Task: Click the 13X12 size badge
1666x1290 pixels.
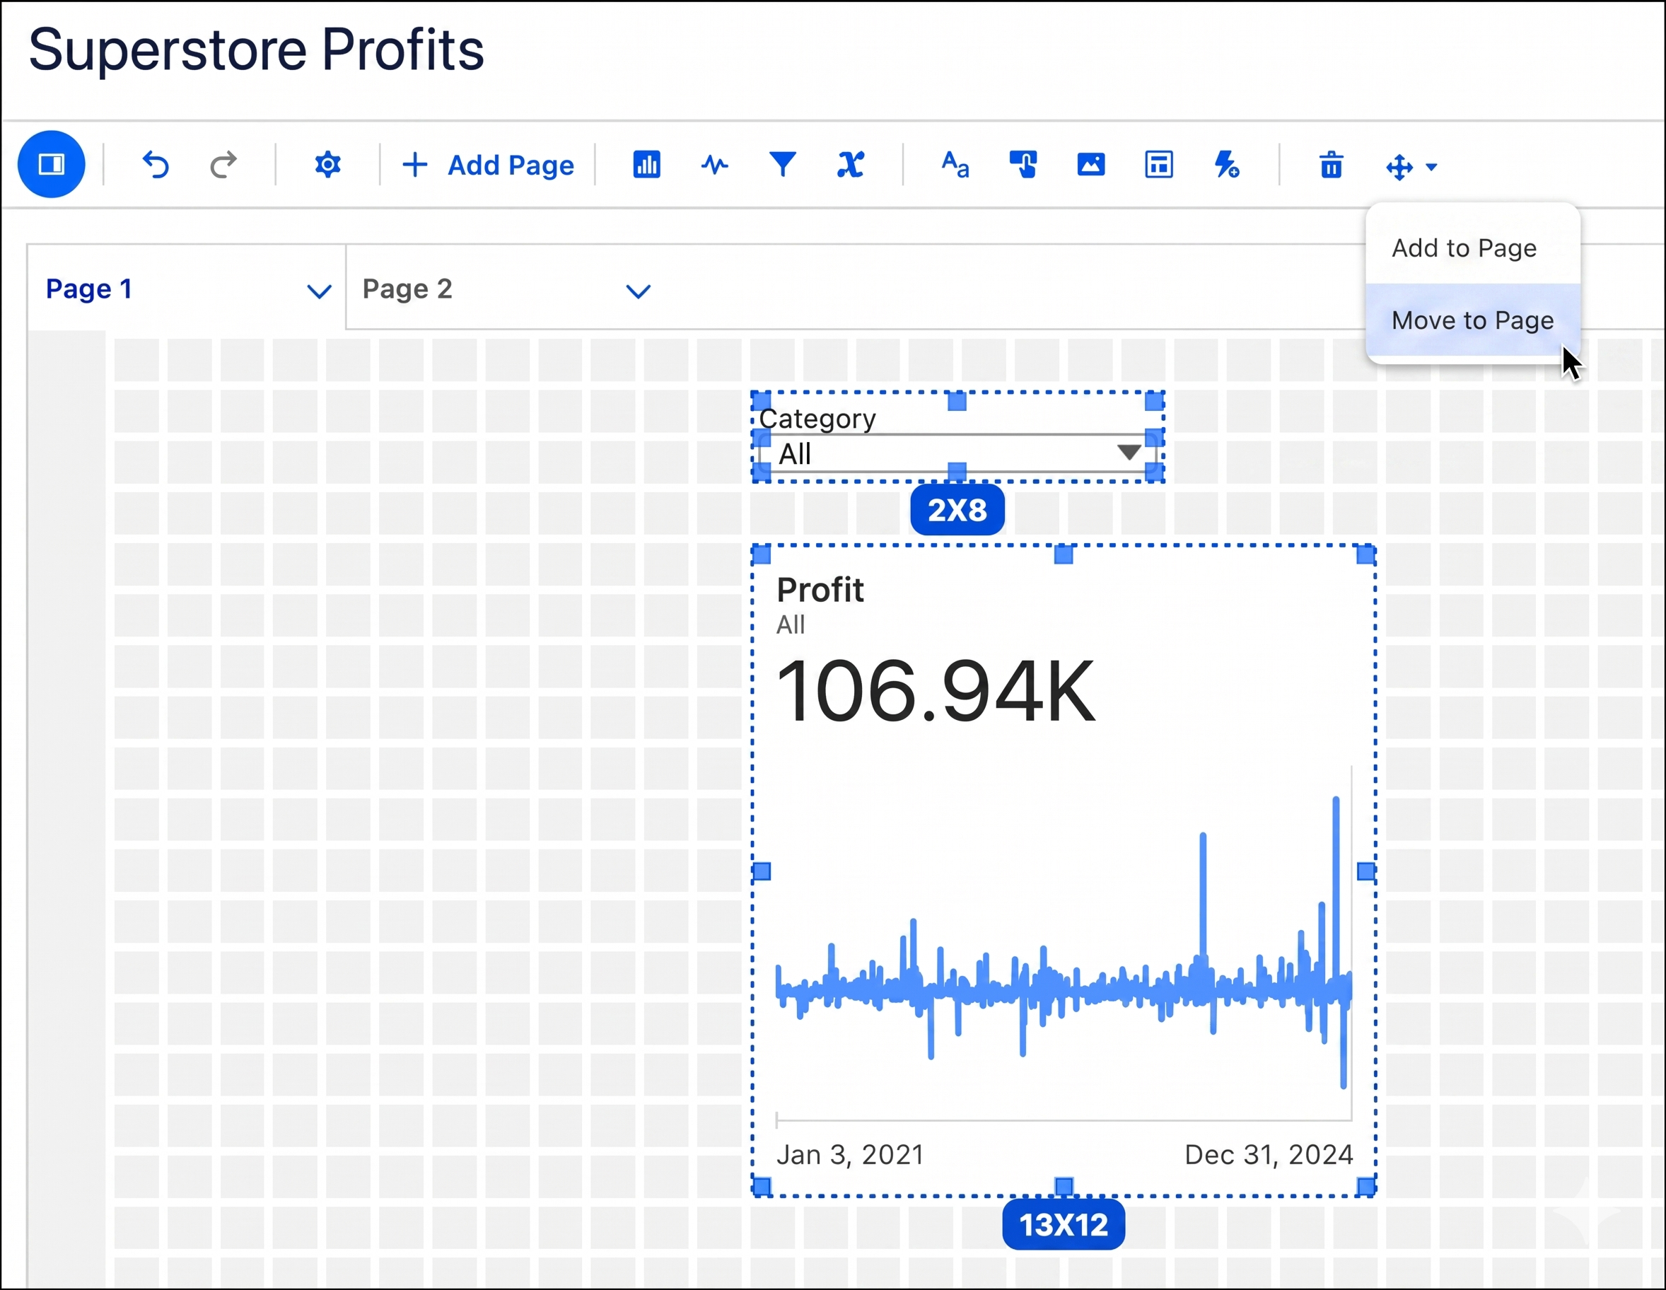Action: tap(1064, 1224)
